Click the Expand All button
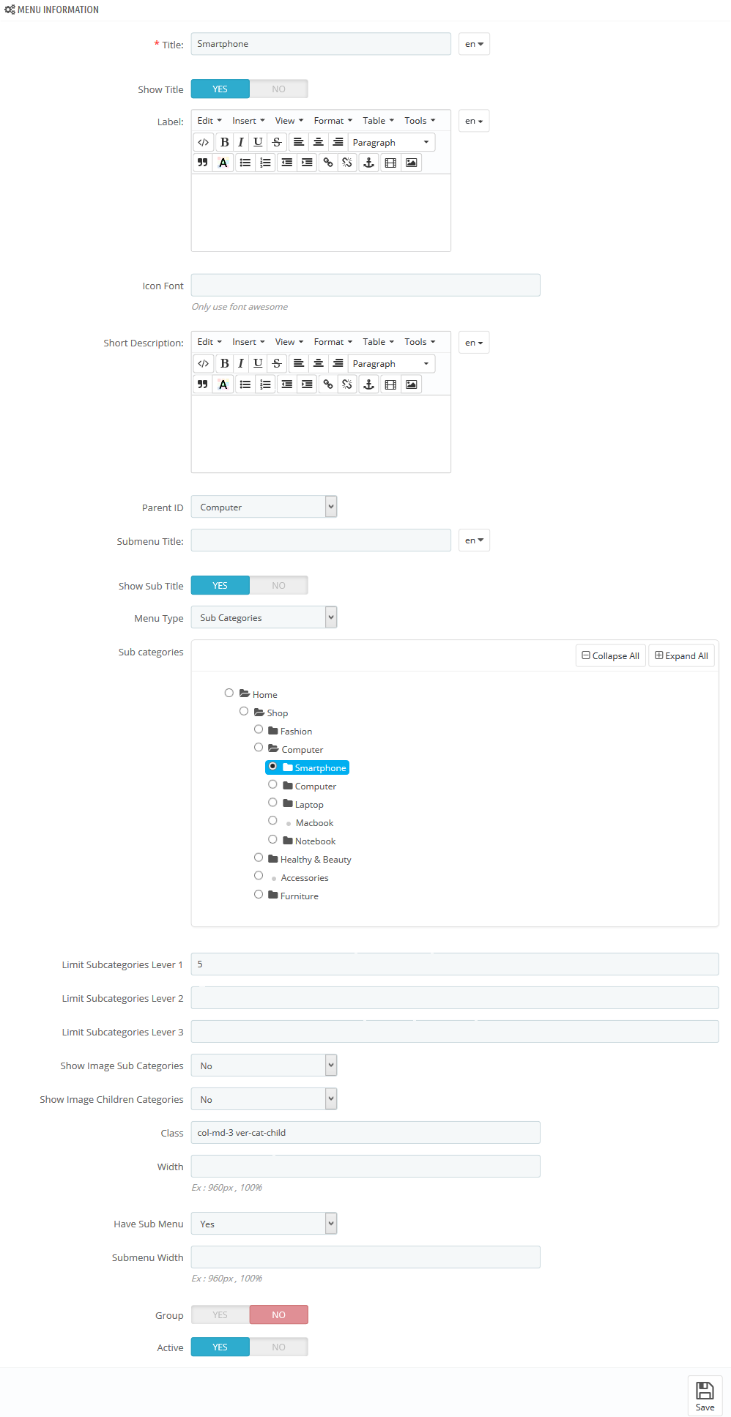Viewport: 731px width, 1417px height. pyautogui.click(x=681, y=655)
